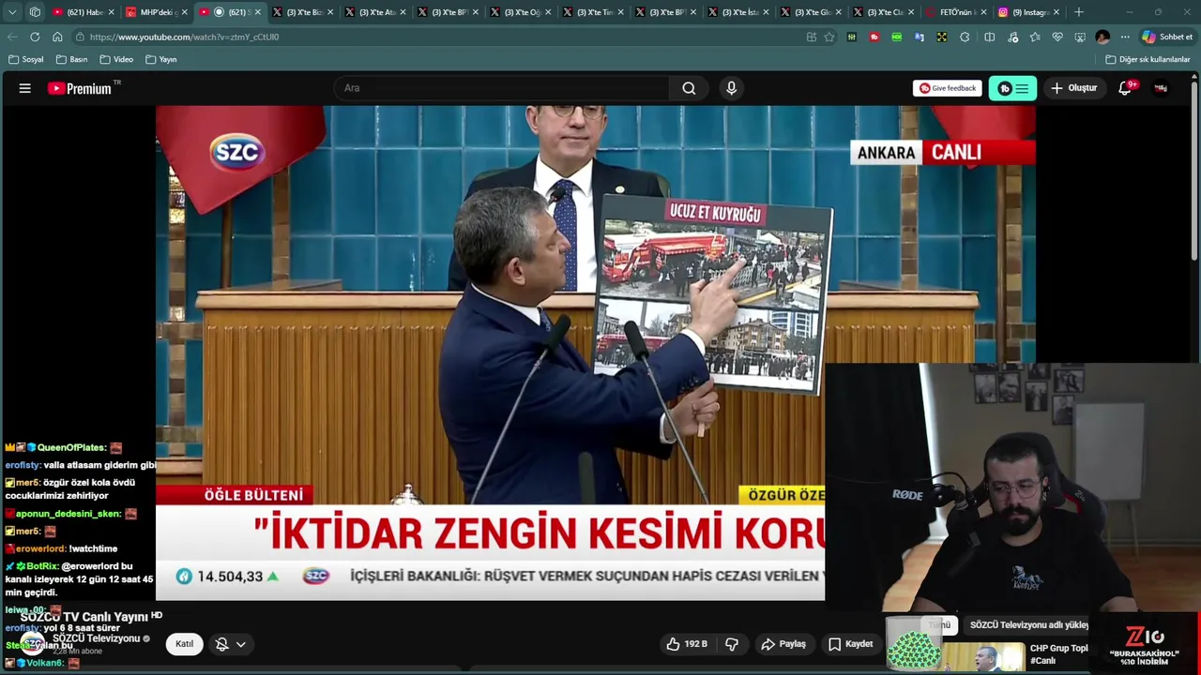Open the equalizer extension icon
The width and height of the screenshot is (1201, 675).
tap(852, 37)
